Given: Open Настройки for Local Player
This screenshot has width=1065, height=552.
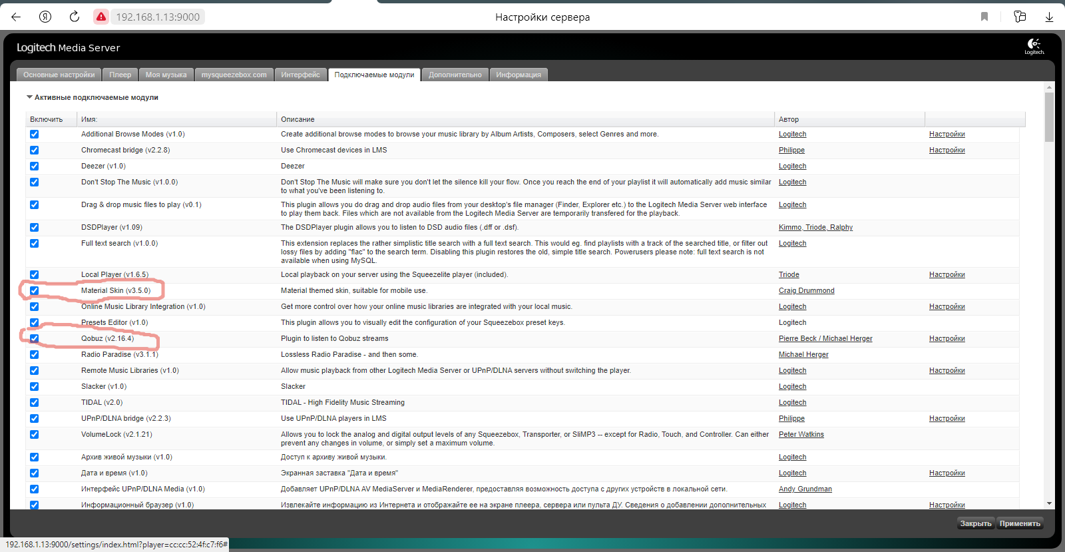Looking at the screenshot, I should tap(947, 274).
